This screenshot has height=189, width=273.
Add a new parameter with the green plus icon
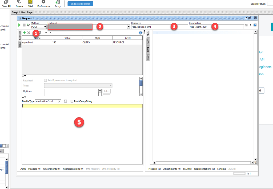(24, 32)
